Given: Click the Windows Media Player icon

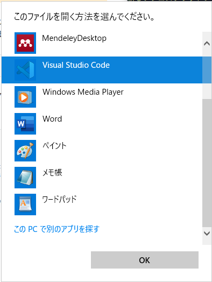Looking at the screenshot, I should (25, 97).
